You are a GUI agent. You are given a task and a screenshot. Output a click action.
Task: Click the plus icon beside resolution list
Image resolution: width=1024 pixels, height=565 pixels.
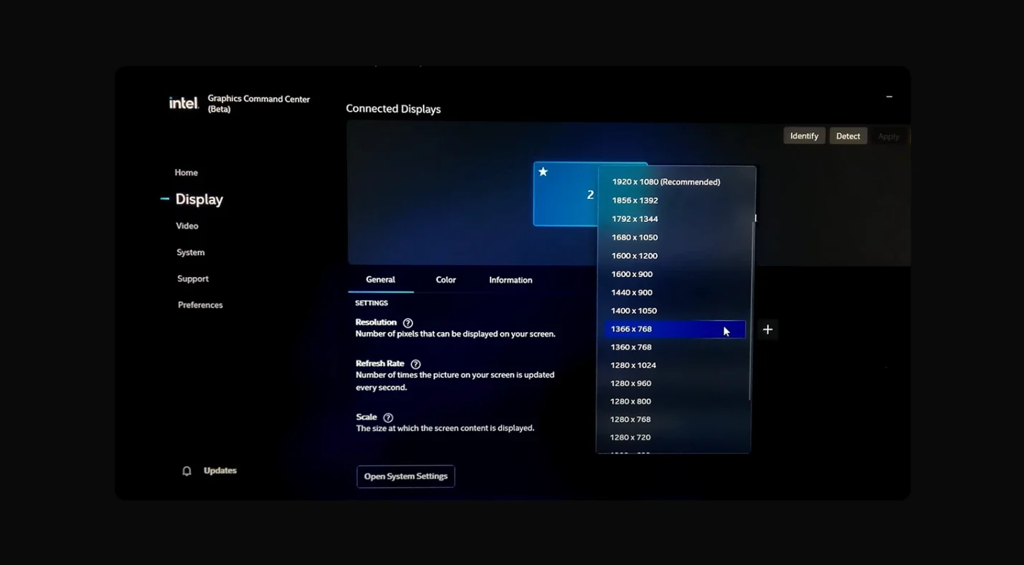pos(767,329)
